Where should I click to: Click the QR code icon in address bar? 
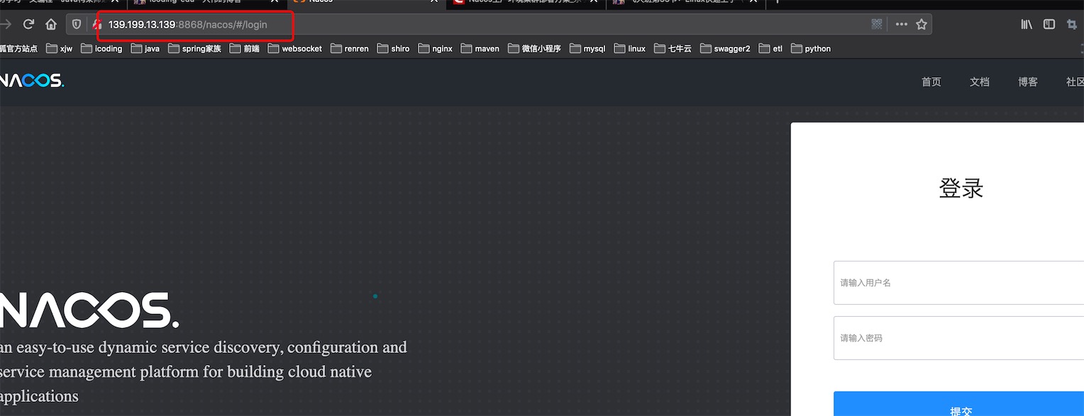[877, 24]
